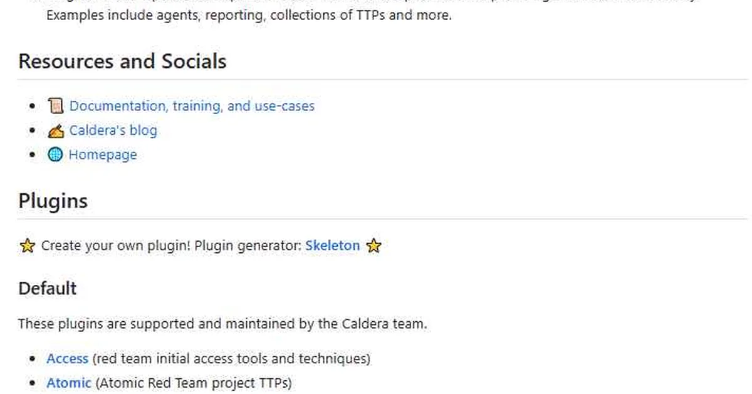This screenshot has width=752, height=394.
Task: Visit Caldera's blog link
Action: 113,130
